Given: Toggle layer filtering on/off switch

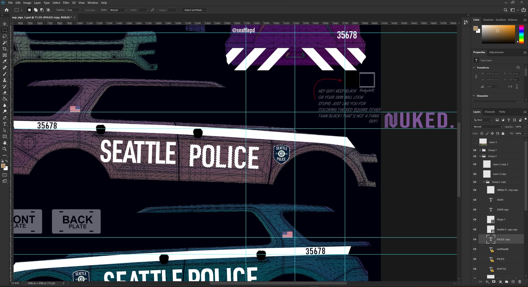Looking at the screenshot, I should coord(525,119).
